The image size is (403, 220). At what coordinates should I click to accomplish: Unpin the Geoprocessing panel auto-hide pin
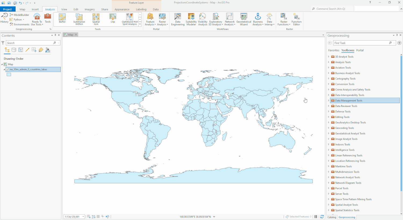click(397, 35)
